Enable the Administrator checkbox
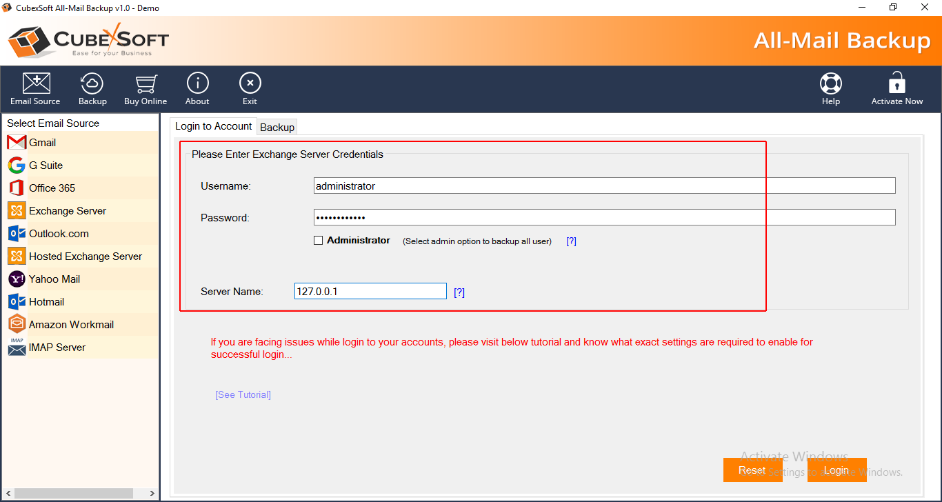The width and height of the screenshot is (942, 502). [x=319, y=240]
